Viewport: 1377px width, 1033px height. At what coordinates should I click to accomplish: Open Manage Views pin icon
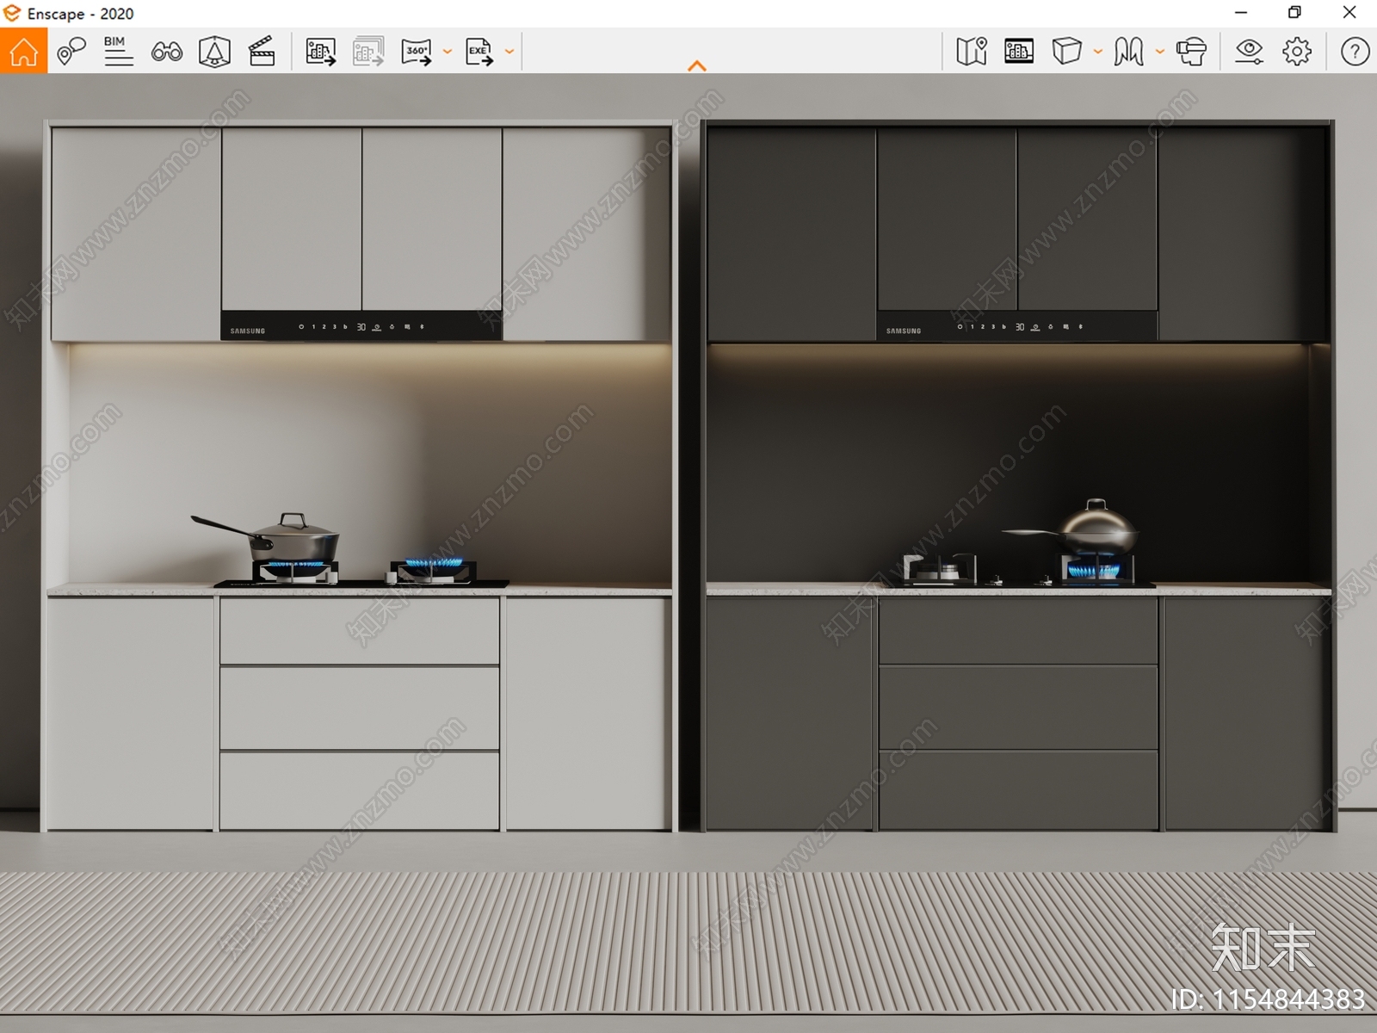(x=71, y=52)
